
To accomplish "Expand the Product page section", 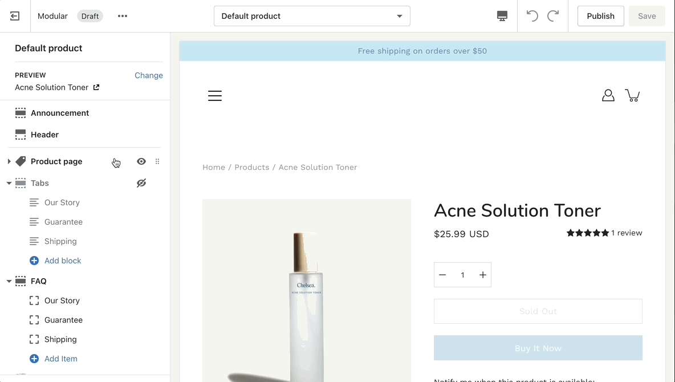I will pyautogui.click(x=9, y=161).
